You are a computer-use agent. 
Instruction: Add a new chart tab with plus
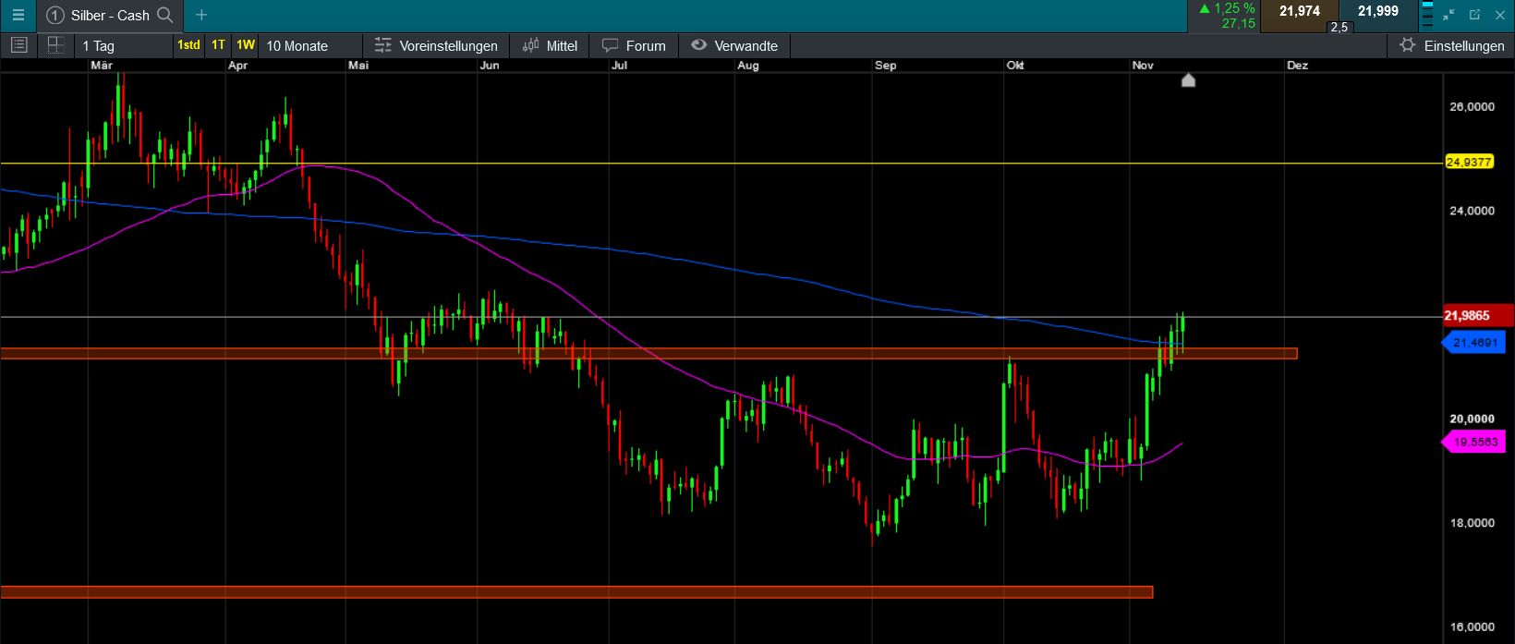(201, 15)
